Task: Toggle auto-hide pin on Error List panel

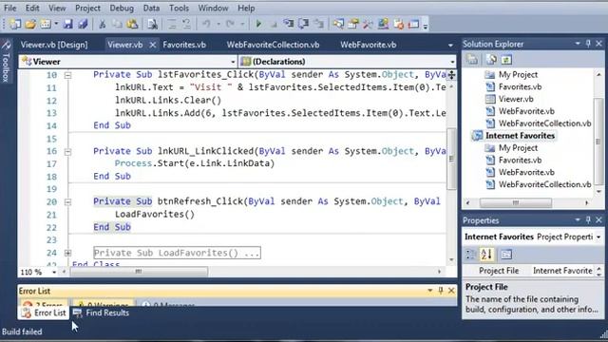Action: coord(441,290)
